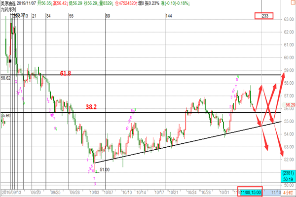Image resolution: width=296 pixels, height=197 pixels.
Task: Select the 89 Fibonacci time line label
Action: tap(108, 16)
